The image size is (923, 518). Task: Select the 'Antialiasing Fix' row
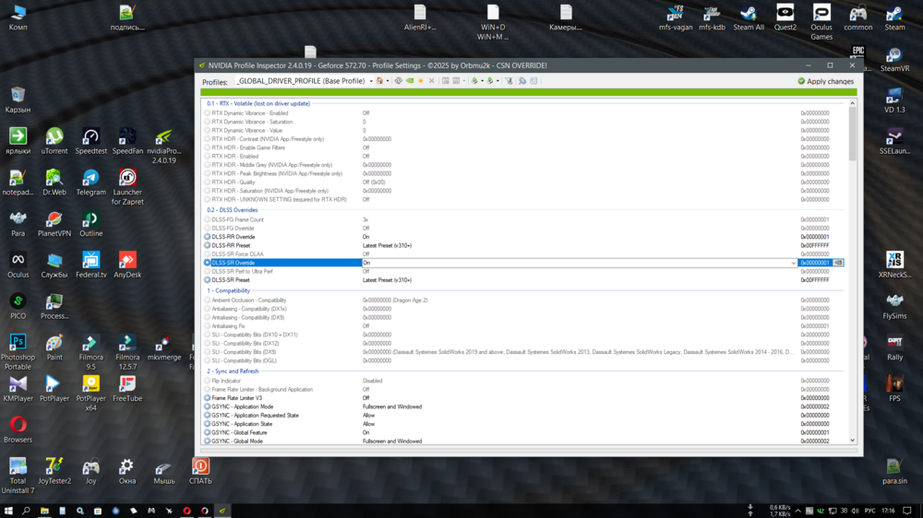coord(524,325)
